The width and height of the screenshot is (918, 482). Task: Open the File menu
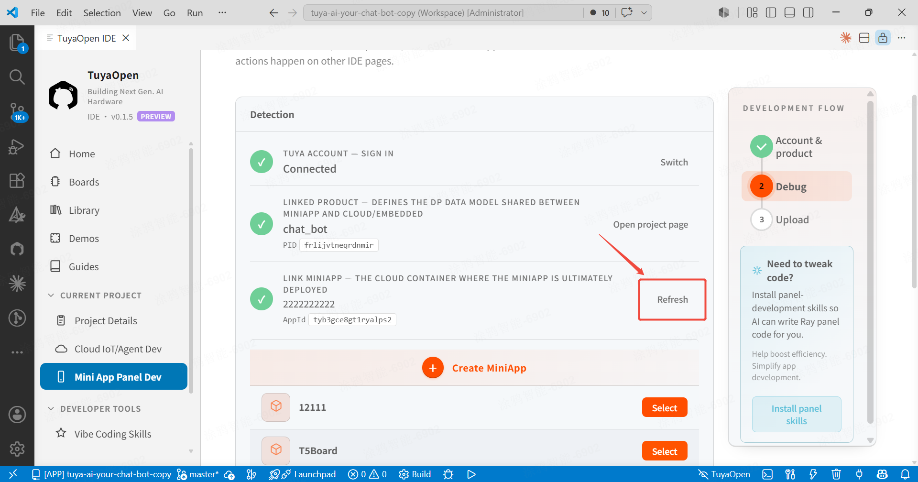(x=37, y=13)
